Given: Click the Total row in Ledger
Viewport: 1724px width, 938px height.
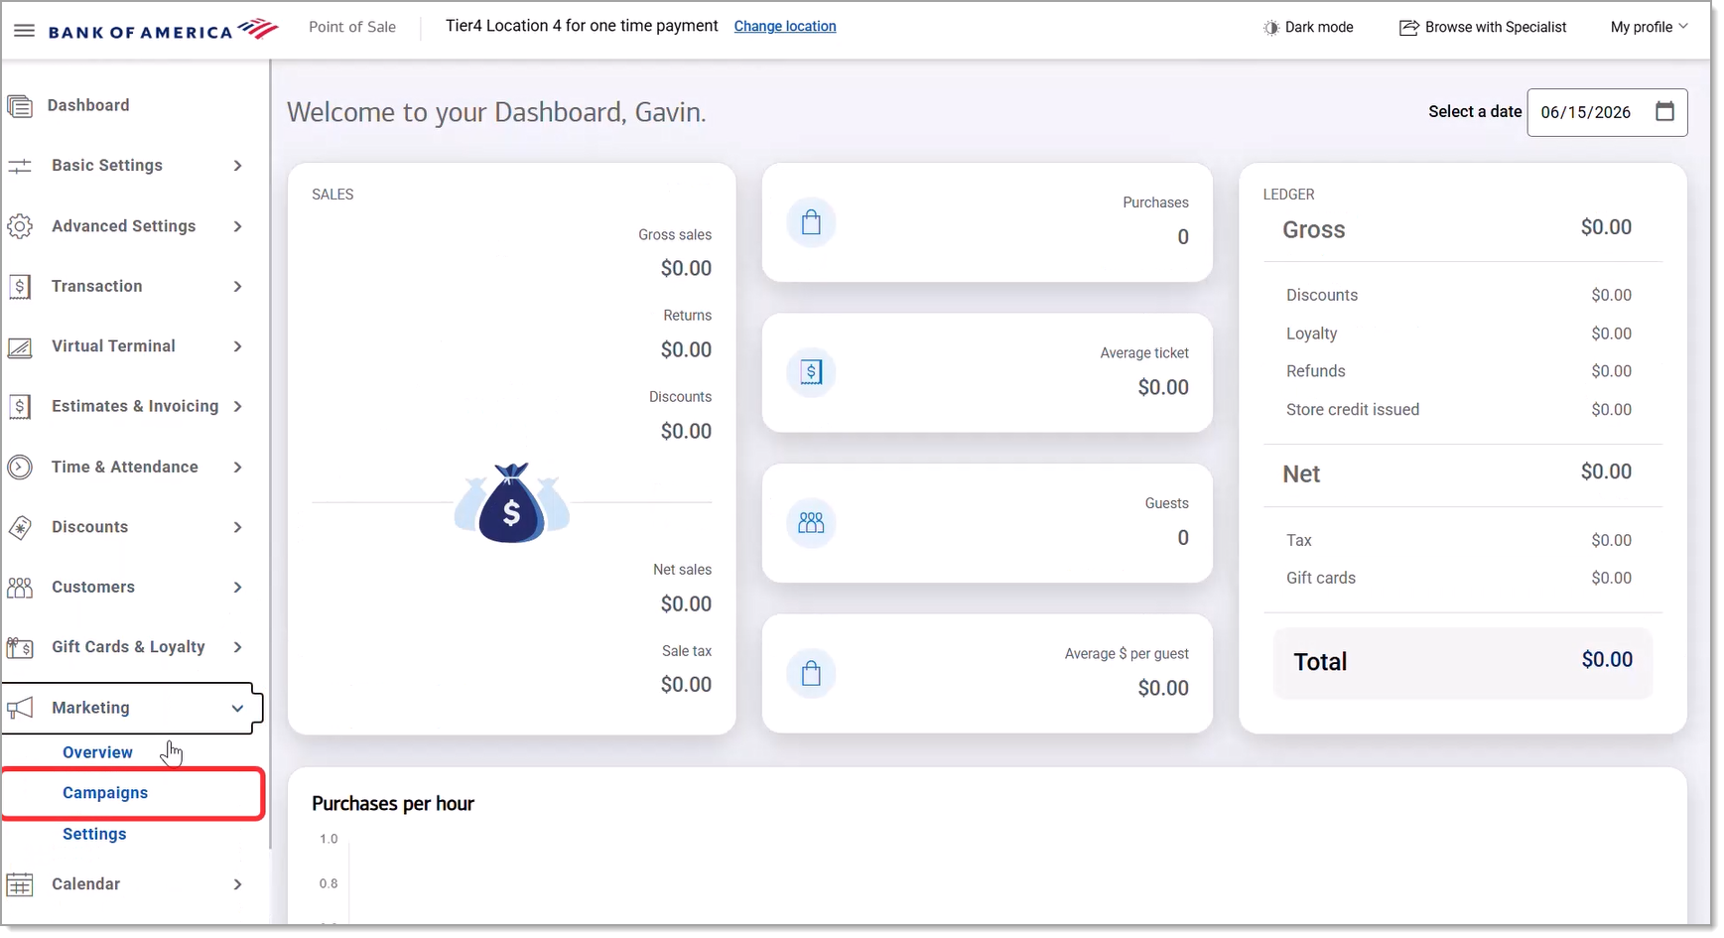Looking at the screenshot, I should click(1463, 662).
